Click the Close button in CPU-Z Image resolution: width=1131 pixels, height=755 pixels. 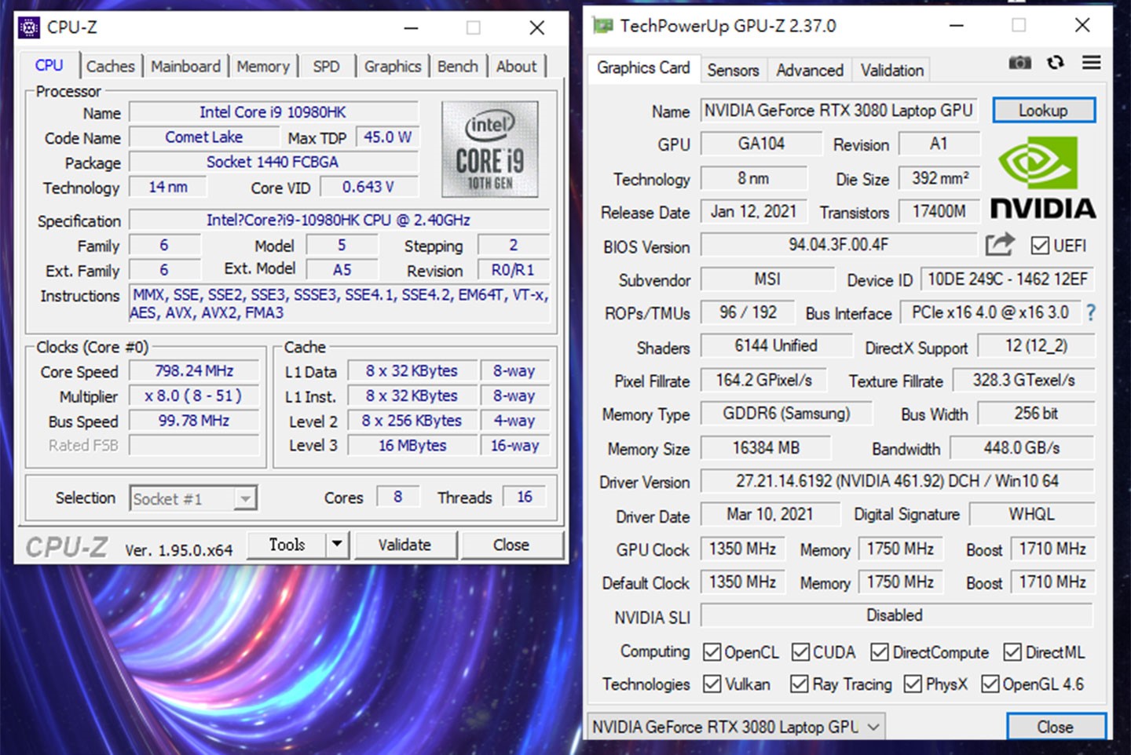click(511, 545)
